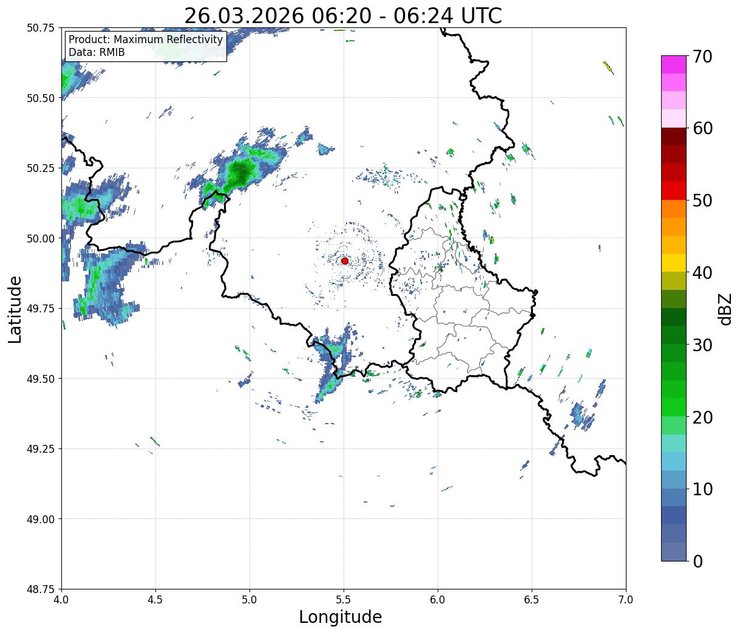
Task: Click the yellow colorbar segment above 40
Action: [x=674, y=263]
